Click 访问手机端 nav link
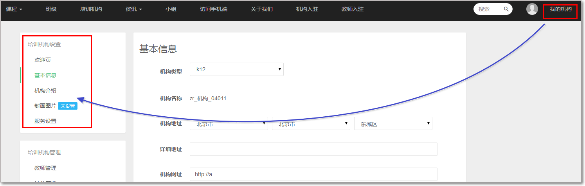Viewport: 585px width, 186px height. click(x=214, y=9)
